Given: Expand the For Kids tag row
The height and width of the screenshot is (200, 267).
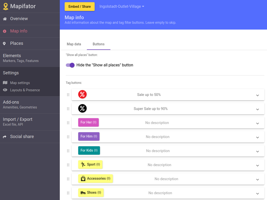Looking at the screenshot, I should [x=258, y=151].
